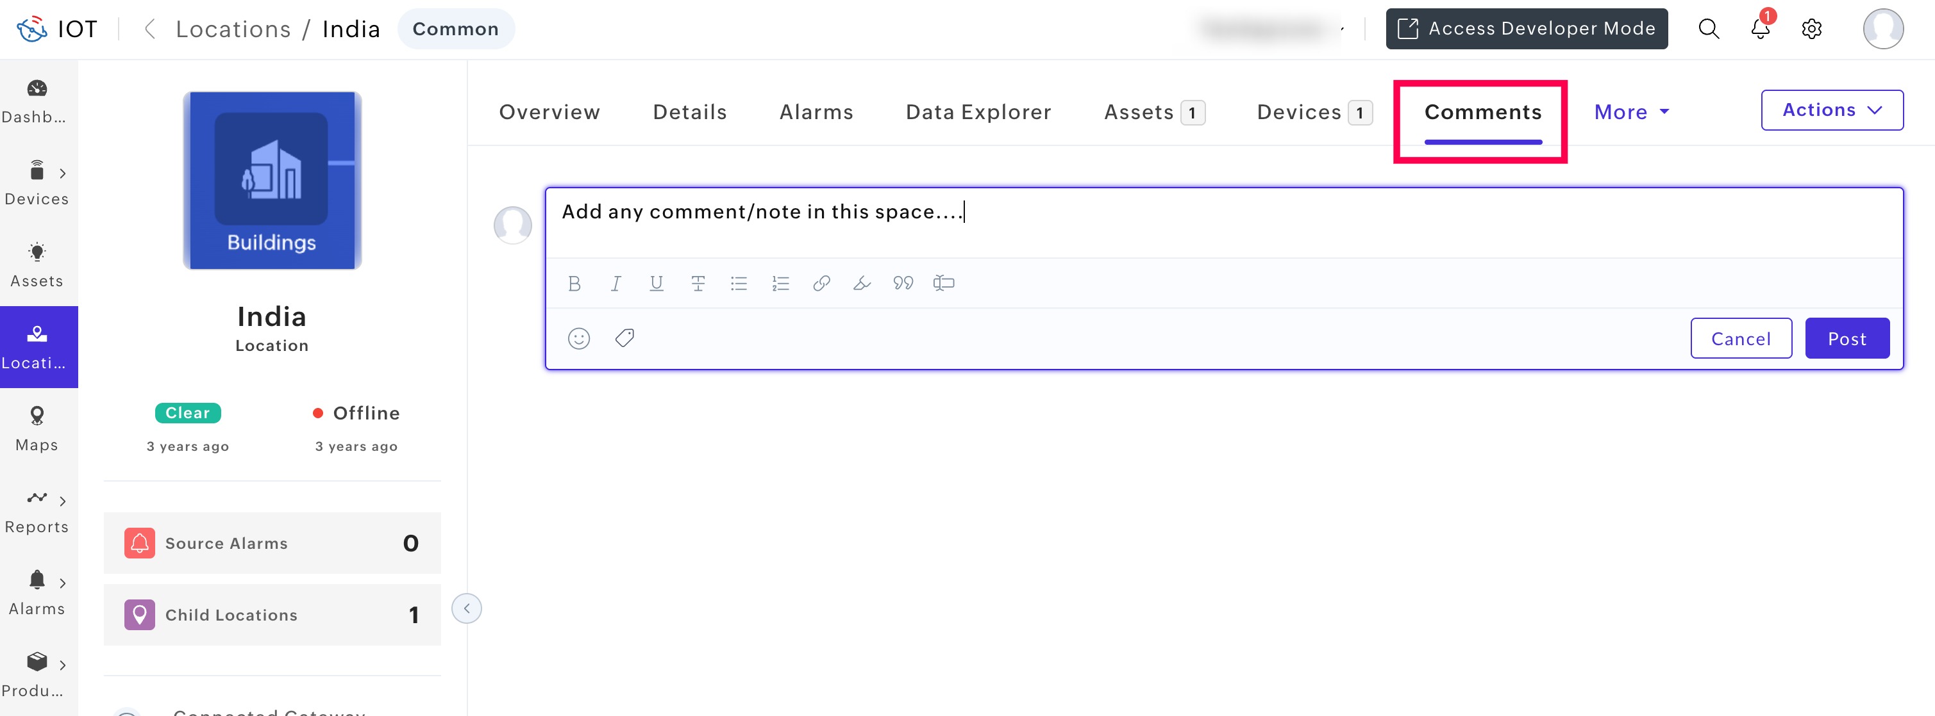
Task: Open Maps from the sidebar
Action: 36,428
